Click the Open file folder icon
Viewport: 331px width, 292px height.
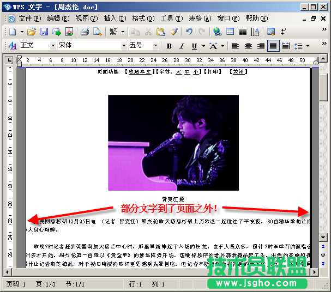tap(32, 32)
